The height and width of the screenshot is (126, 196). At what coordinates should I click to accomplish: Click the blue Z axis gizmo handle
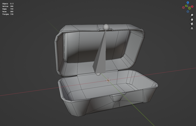click(x=188, y=3)
